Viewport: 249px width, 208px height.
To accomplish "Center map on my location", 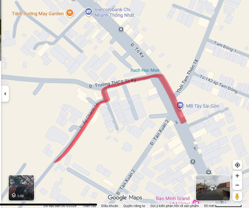I will (237, 165).
